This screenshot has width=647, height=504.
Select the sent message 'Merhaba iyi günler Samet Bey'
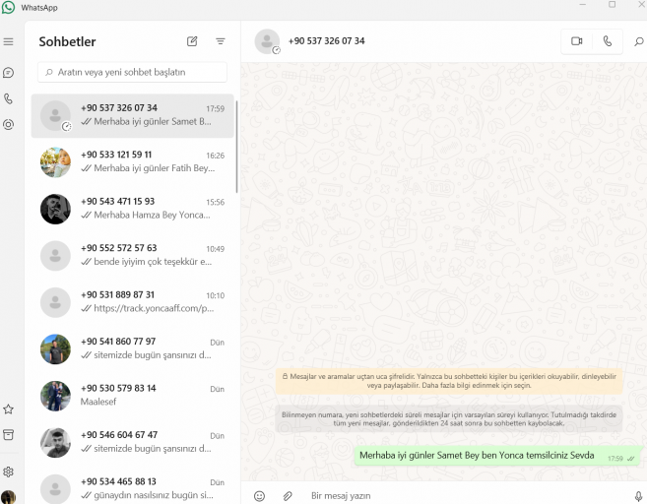coord(498,456)
